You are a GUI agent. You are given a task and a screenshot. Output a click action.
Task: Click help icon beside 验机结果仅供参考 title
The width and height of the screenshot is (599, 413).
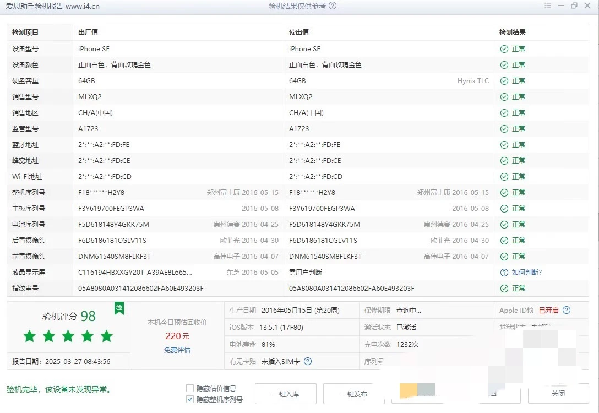point(332,6)
